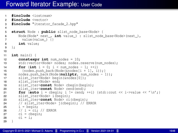Click the "slist_iter<Node> i(begin);" line
The width and height of the screenshot is (178, 133).
tap(44, 96)
